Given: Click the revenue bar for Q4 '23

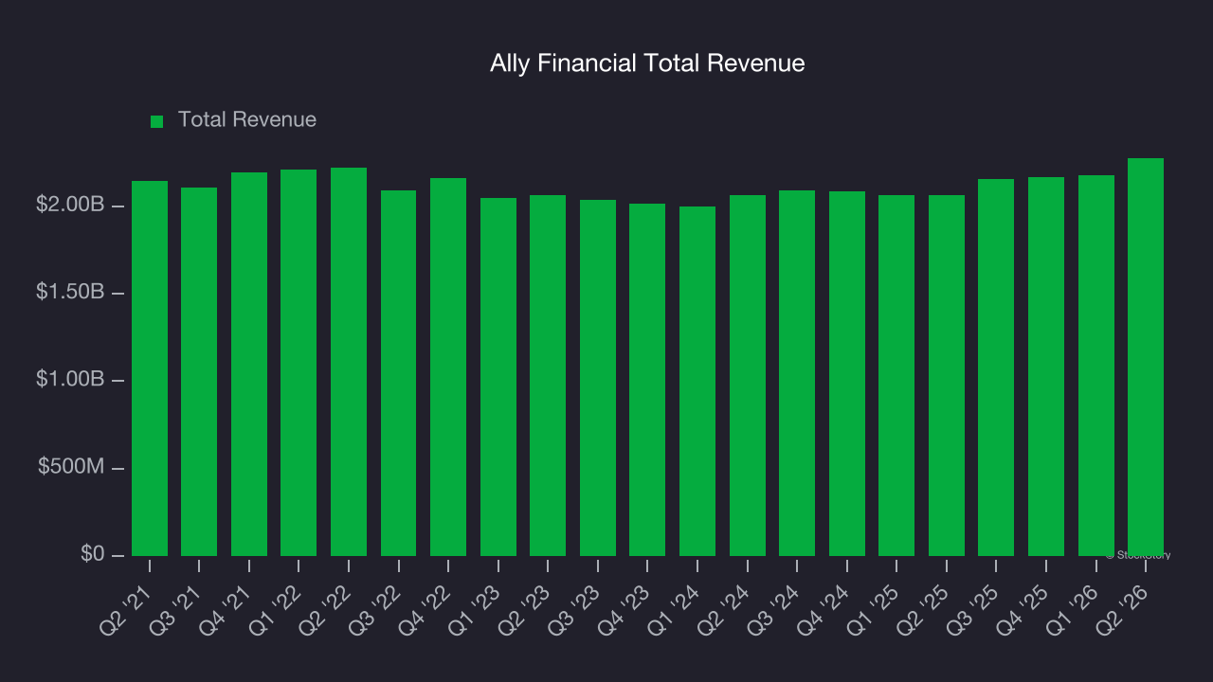Looking at the screenshot, I should coord(647,380).
